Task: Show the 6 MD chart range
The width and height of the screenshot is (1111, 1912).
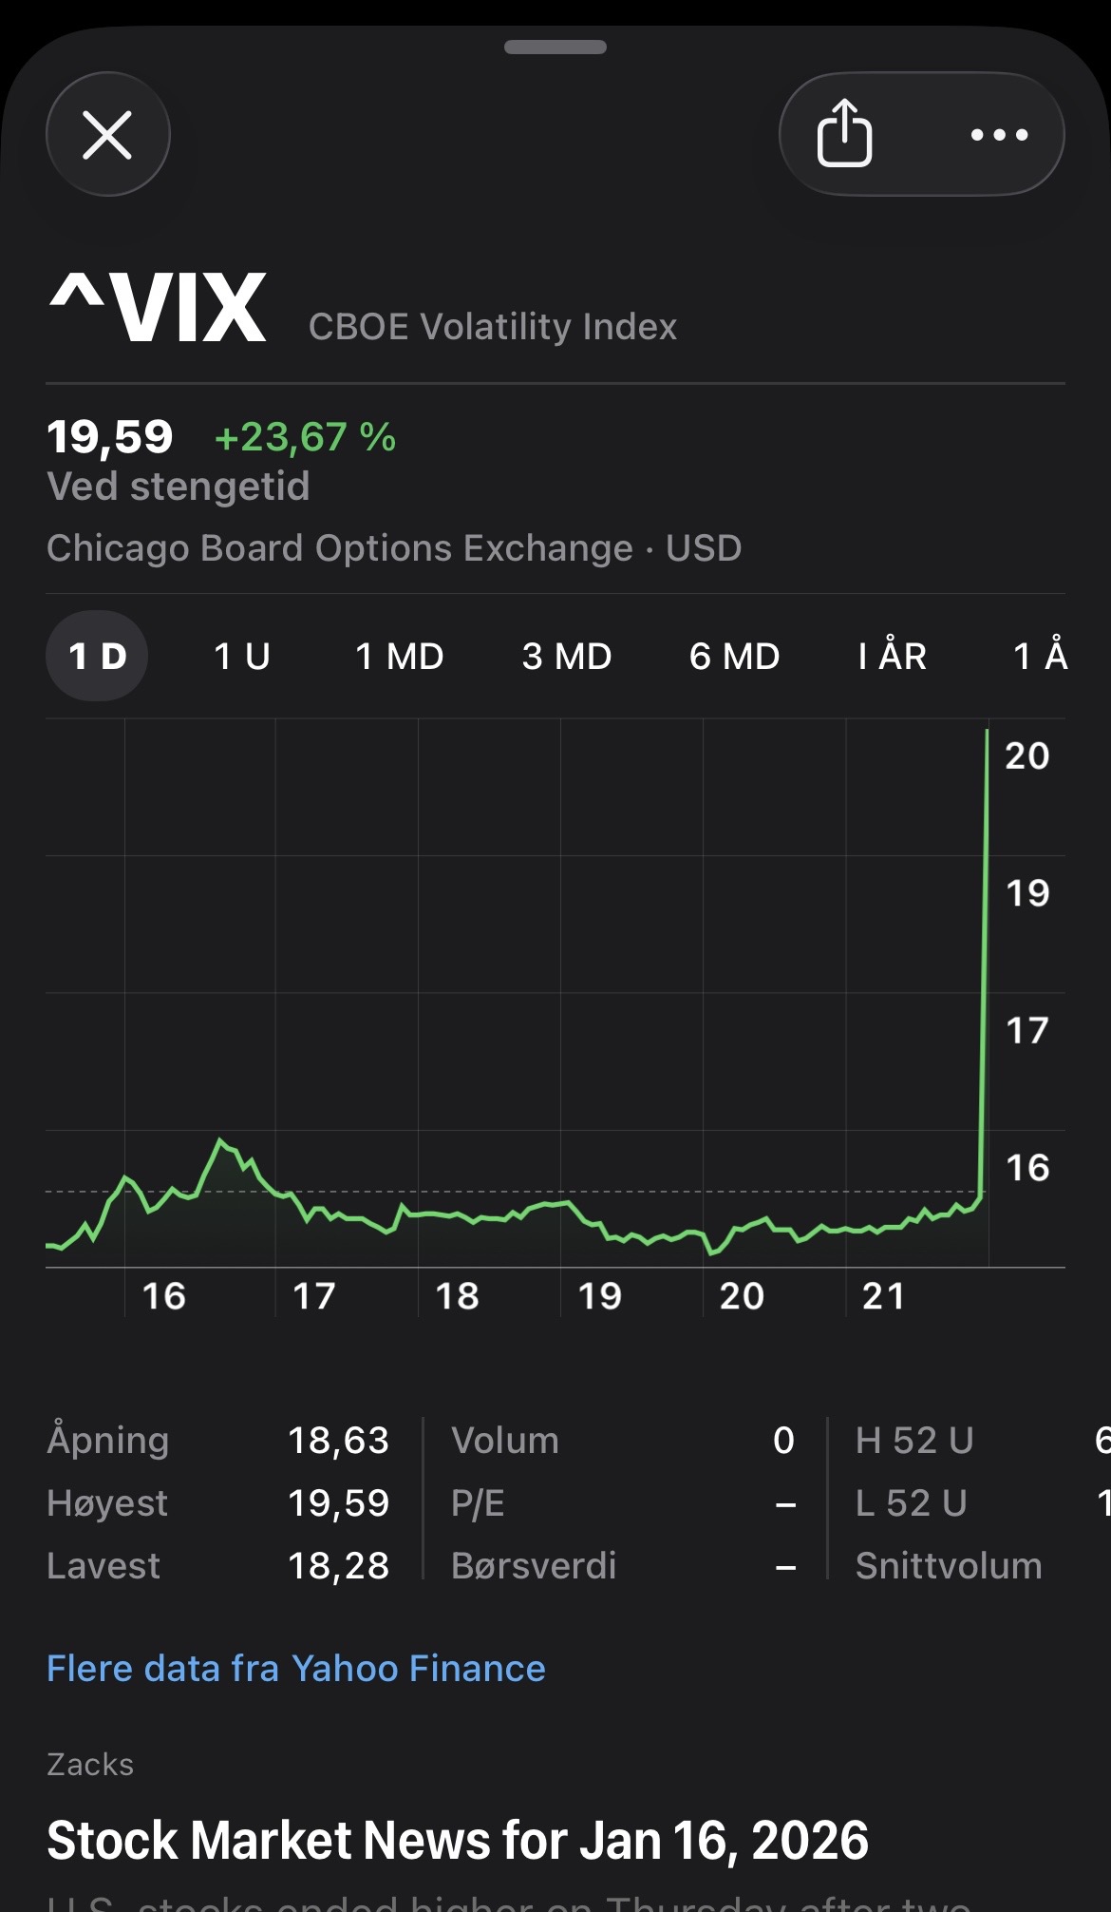Action: 734,656
